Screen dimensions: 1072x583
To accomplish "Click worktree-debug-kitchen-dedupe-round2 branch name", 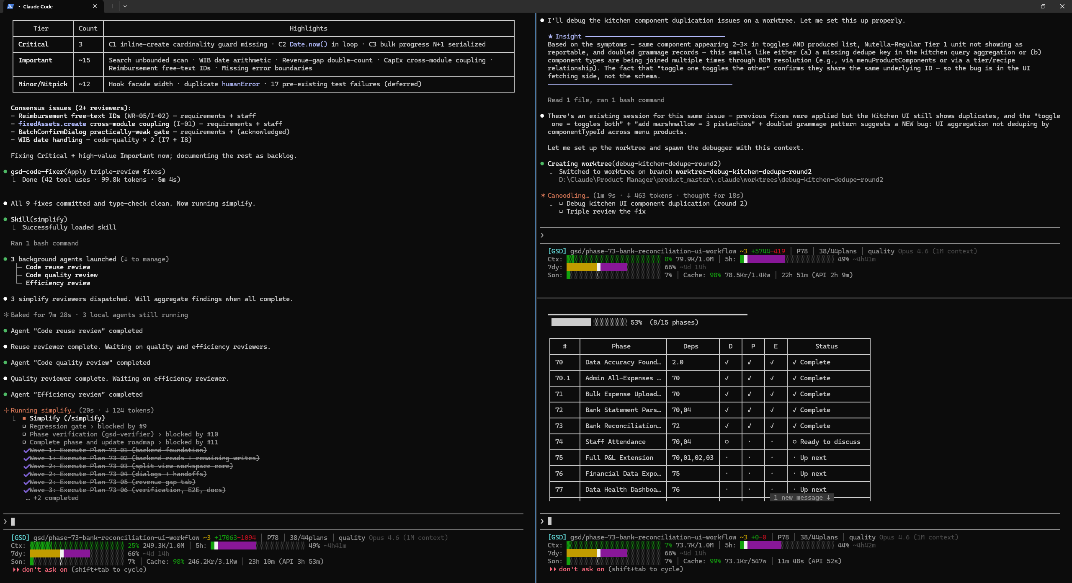I will [743, 172].
